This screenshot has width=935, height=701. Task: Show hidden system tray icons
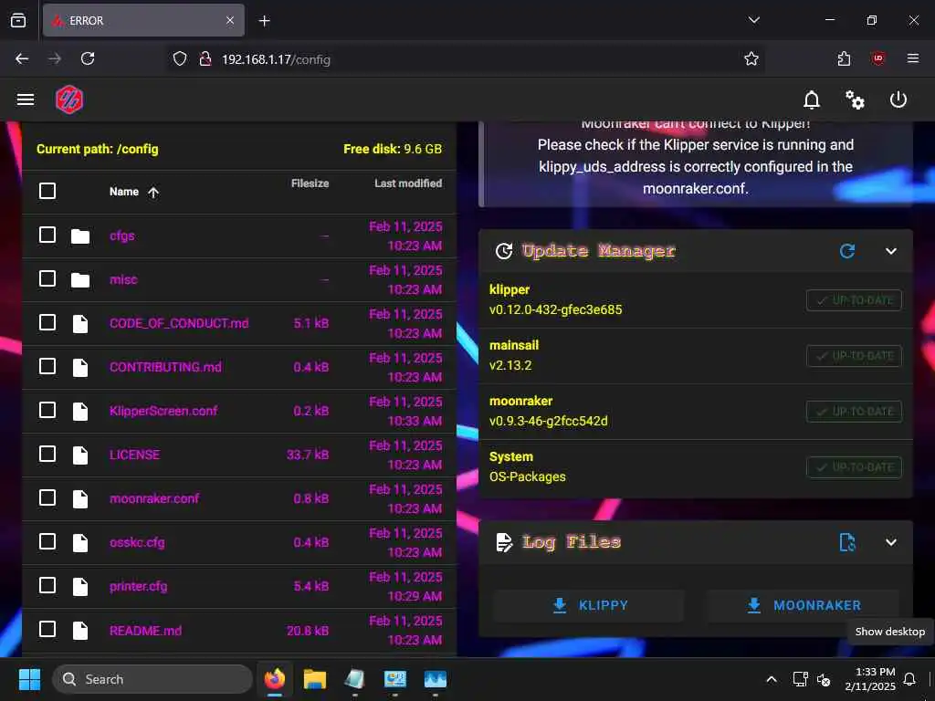(x=771, y=679)
